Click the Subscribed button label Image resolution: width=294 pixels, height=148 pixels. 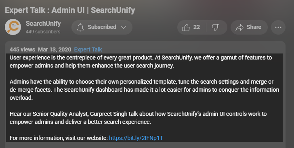click(x=102, y=27)
